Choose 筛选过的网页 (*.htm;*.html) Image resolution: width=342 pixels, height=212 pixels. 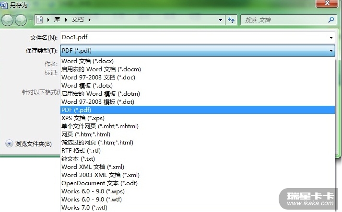click(x=198, y=142)
